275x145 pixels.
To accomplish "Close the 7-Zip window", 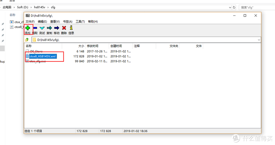I will point(256,16).
